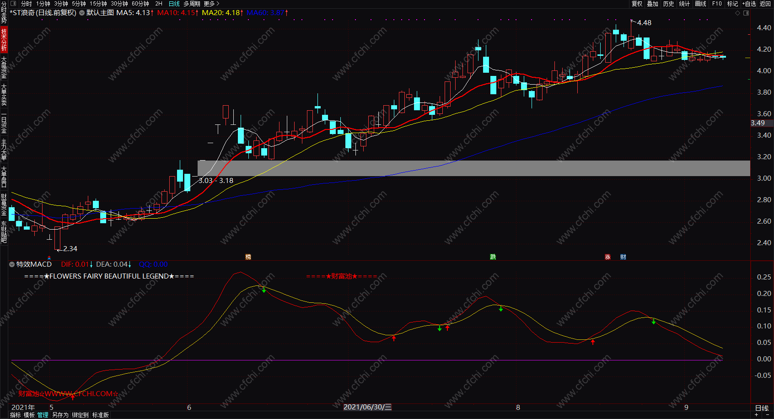Open the 统计 statistics button

(x=685, y=4)
